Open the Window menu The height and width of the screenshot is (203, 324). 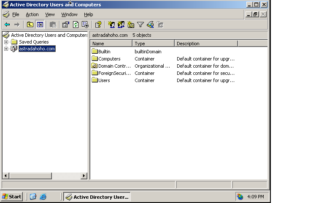[70, 14]
